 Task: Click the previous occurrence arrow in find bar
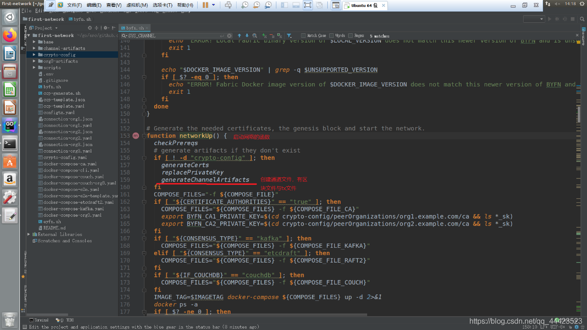coord(239,36)
